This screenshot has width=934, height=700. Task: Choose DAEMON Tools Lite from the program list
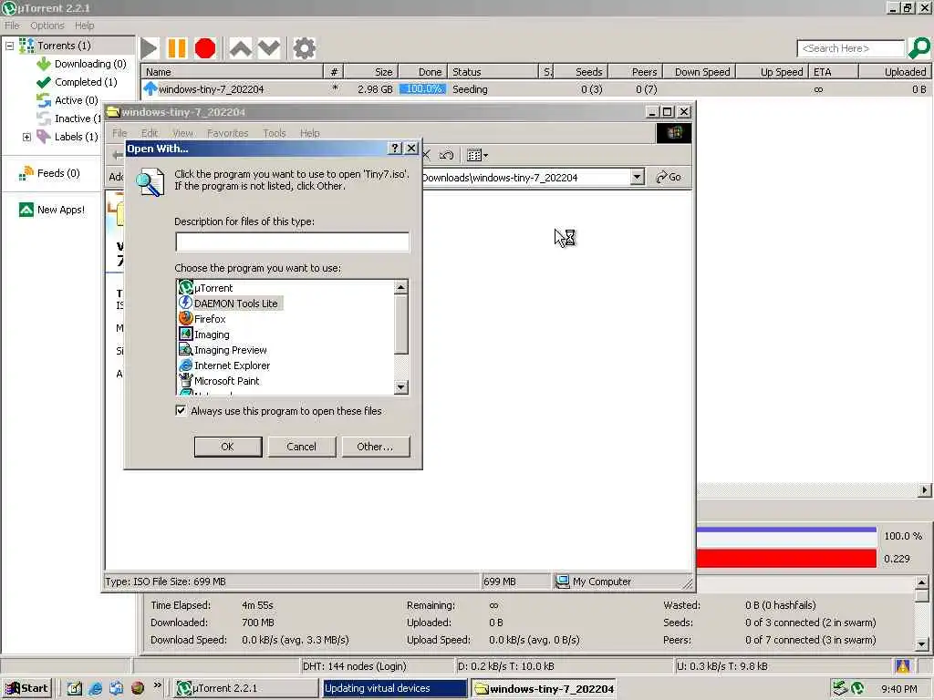(x=229, y=304)
